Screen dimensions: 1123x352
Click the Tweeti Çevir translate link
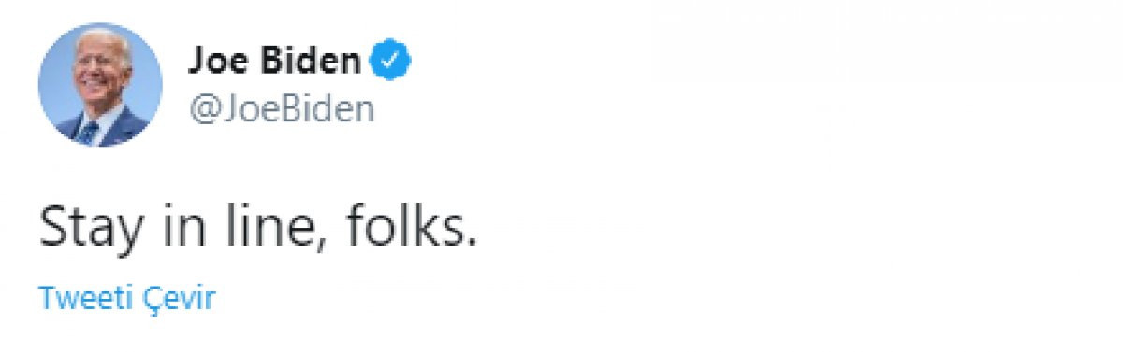click(127, 299)
